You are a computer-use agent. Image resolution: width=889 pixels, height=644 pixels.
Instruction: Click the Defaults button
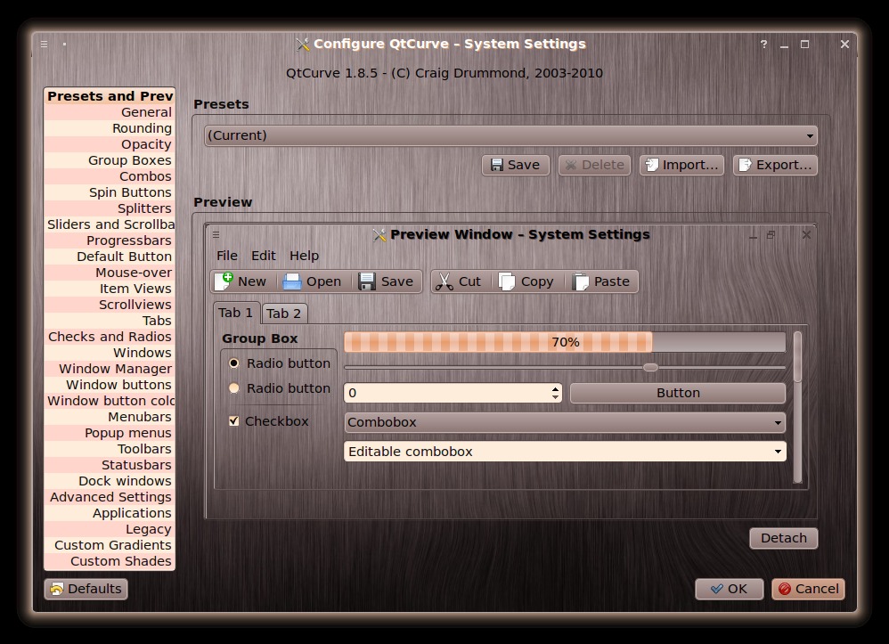(x=86, y=589)
